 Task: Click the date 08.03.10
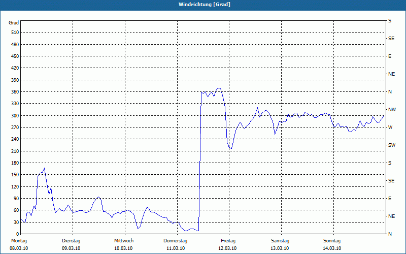19,248
